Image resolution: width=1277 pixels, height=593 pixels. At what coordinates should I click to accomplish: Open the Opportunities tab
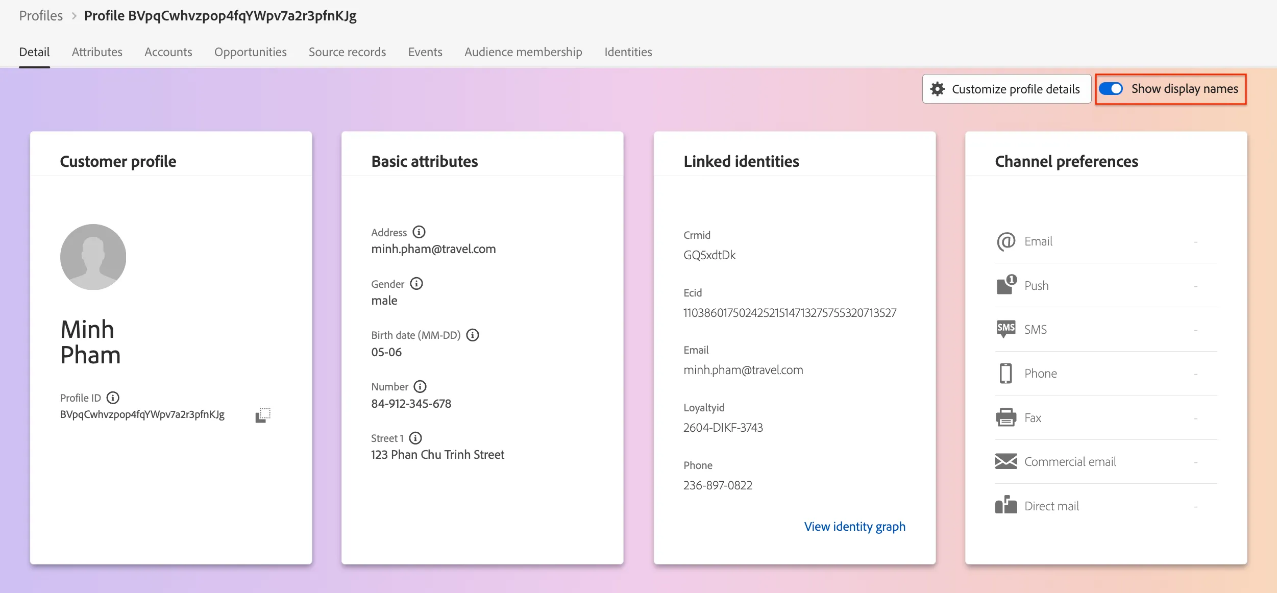(x=251, y=52)
